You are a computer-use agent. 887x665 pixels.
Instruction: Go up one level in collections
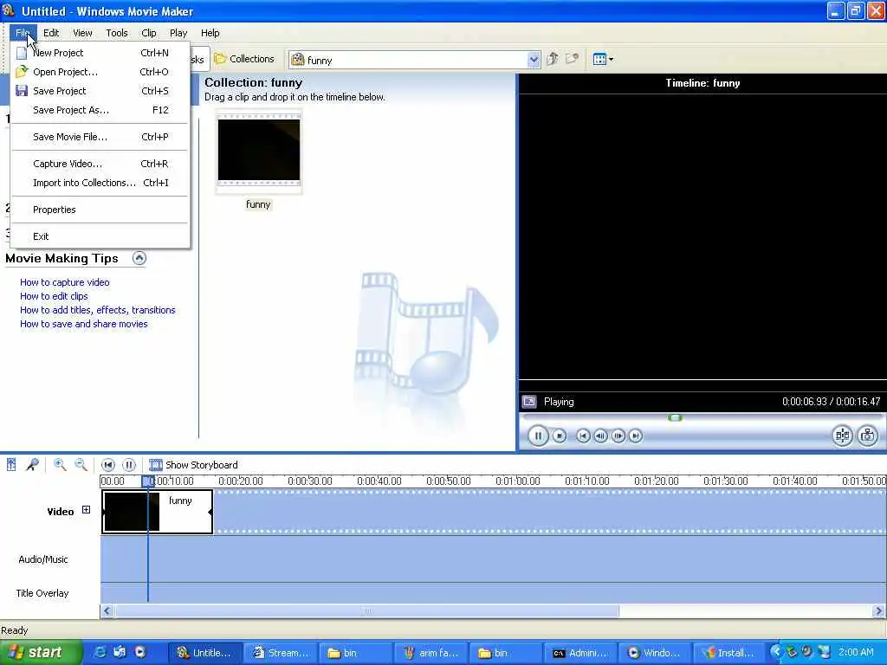(x=553, y=59)
